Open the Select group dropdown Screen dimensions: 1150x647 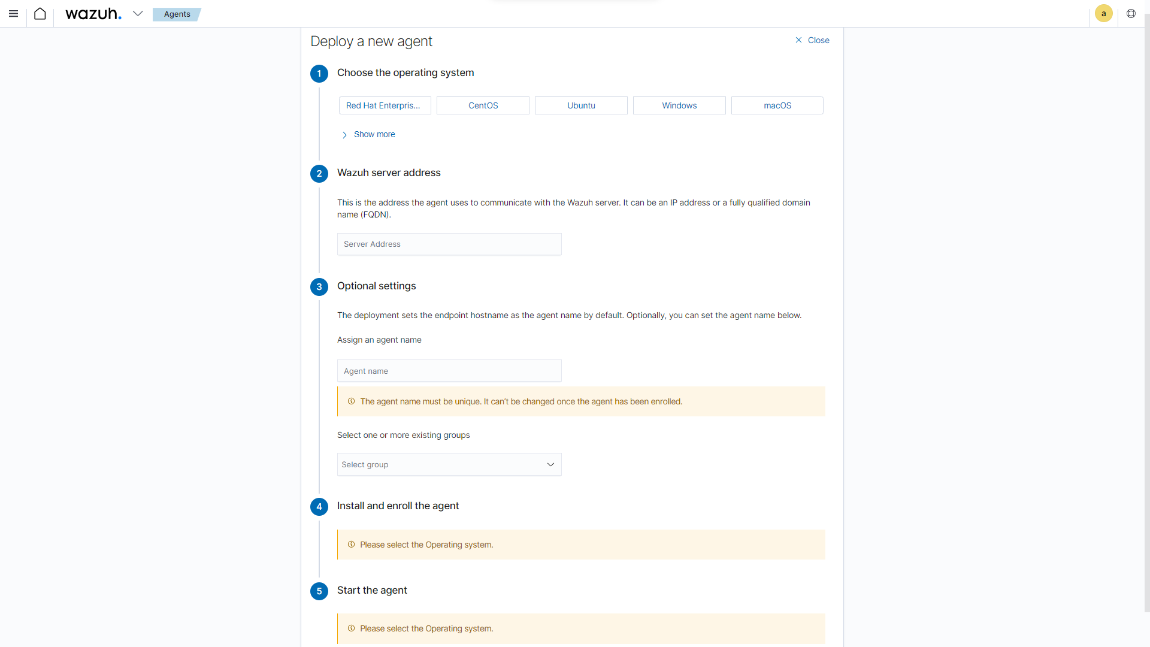[x=449, y=464]
